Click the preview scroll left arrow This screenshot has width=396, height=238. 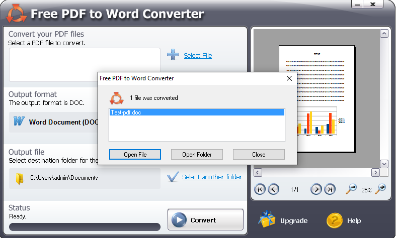coord(258,172)
